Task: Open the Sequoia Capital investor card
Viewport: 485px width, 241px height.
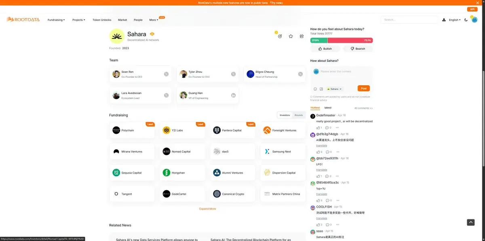Action: pos(132,173)
